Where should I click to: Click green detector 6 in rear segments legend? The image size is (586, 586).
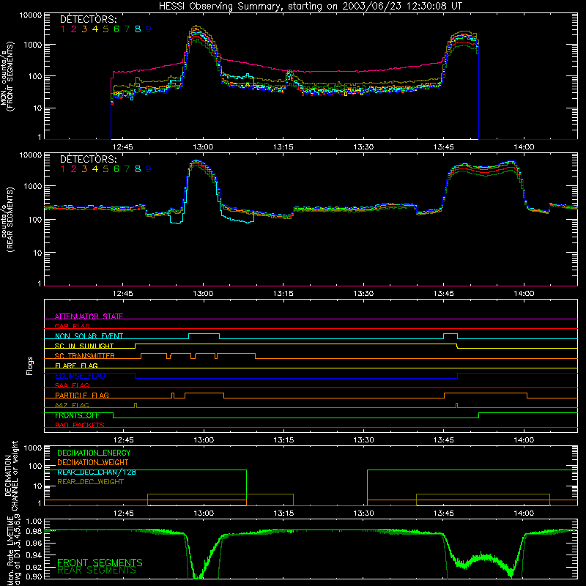click(116, 169)
